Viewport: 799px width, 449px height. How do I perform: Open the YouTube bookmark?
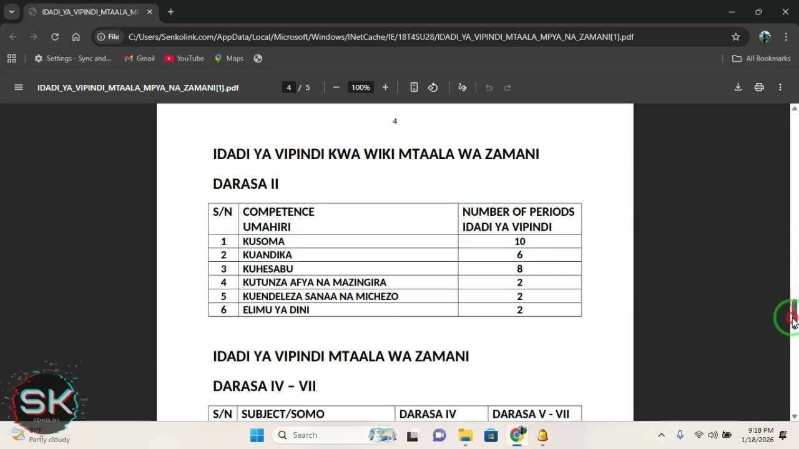point(184,58)
